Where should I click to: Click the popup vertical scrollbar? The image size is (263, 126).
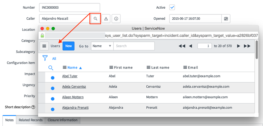click(257, 49)
